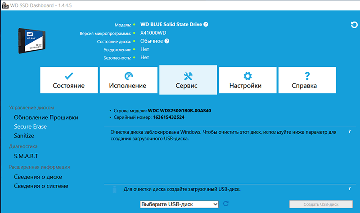The width and height of the screenshot is (360, 213).
Task: Select the Сервис tab
Action: point(188,80)
